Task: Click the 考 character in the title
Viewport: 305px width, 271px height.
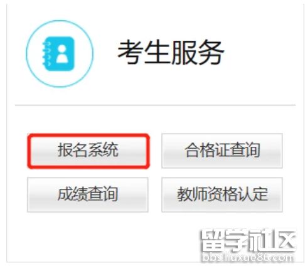Action: [130, 53]
